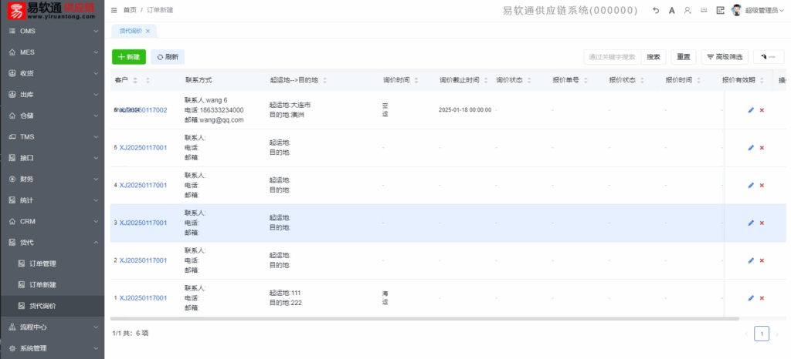Viewport: 791px width, 359px height.
Task: Close the 货代询价 tab
Action: coord(148,31)
